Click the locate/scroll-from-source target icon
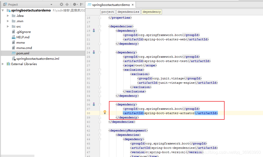The image size is (263, 157). pyautogui.click(x=62, y=5)
